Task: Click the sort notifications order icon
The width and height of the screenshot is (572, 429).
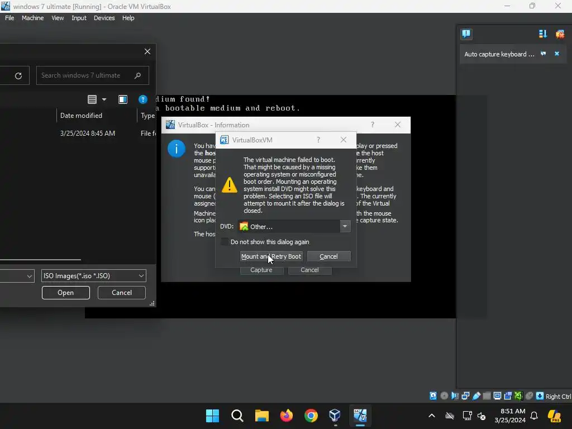Action: [543, 34]
